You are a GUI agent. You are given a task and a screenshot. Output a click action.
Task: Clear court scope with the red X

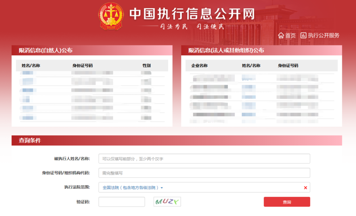[x=305, y=187]
